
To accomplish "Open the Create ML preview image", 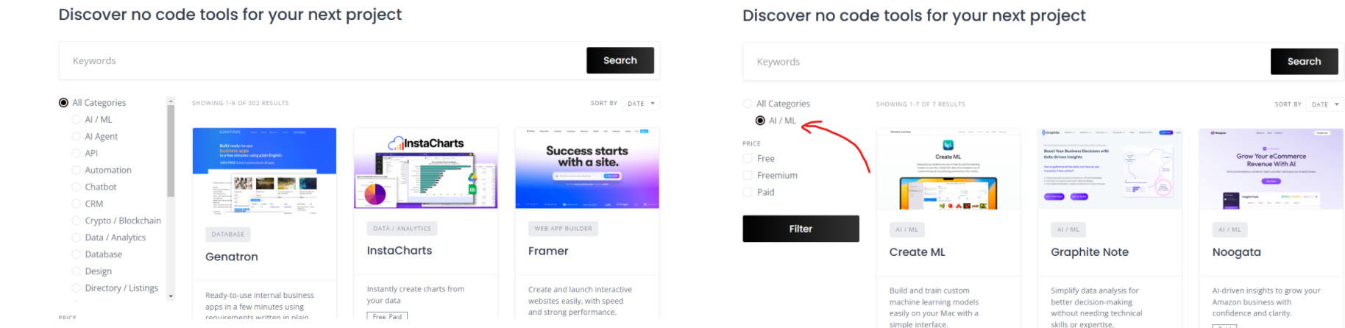I will coord(948,170).
